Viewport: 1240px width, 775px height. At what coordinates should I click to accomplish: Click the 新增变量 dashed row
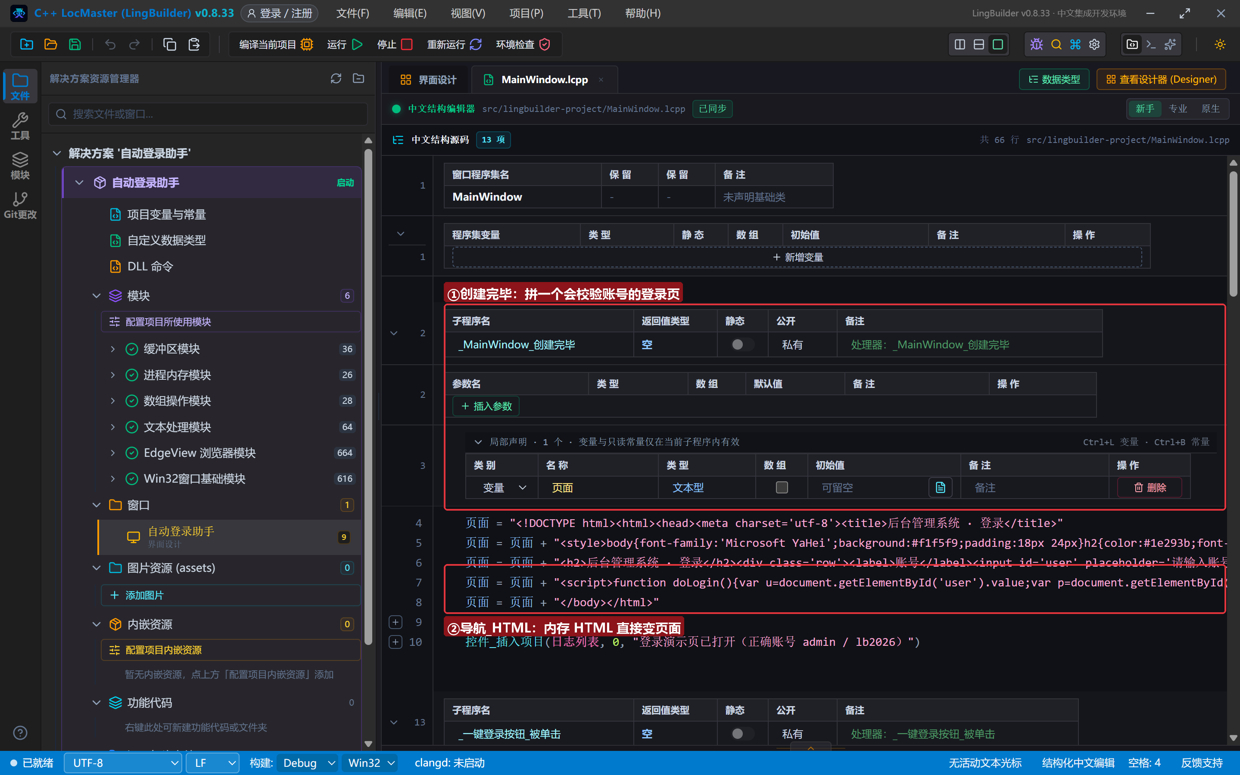click(797, 257)
